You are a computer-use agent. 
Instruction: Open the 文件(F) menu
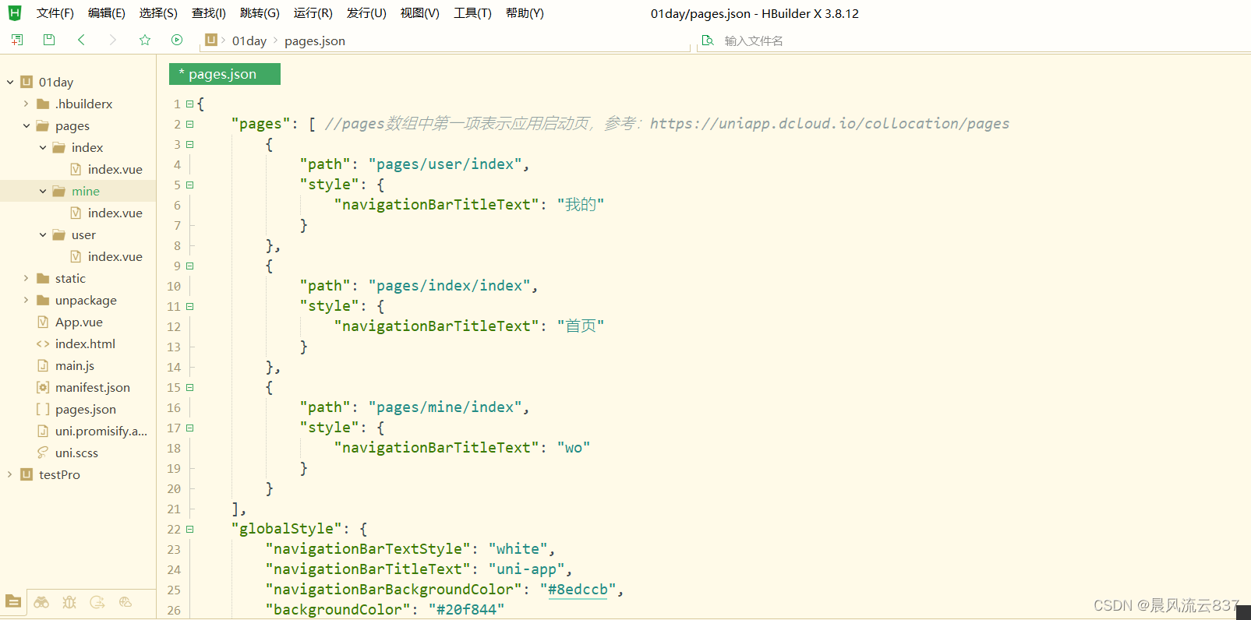pyautogui.click(x=55, y=13)
